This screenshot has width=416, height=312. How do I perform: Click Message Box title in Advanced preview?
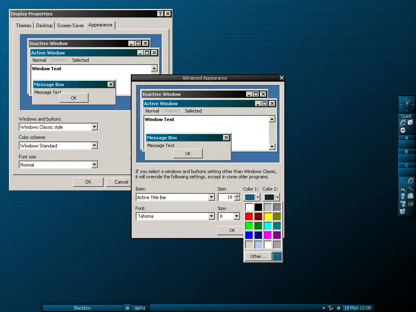coord(162,138)
